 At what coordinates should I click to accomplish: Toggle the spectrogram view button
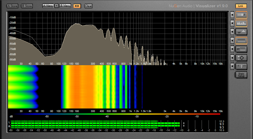click(x=241, y=41)
